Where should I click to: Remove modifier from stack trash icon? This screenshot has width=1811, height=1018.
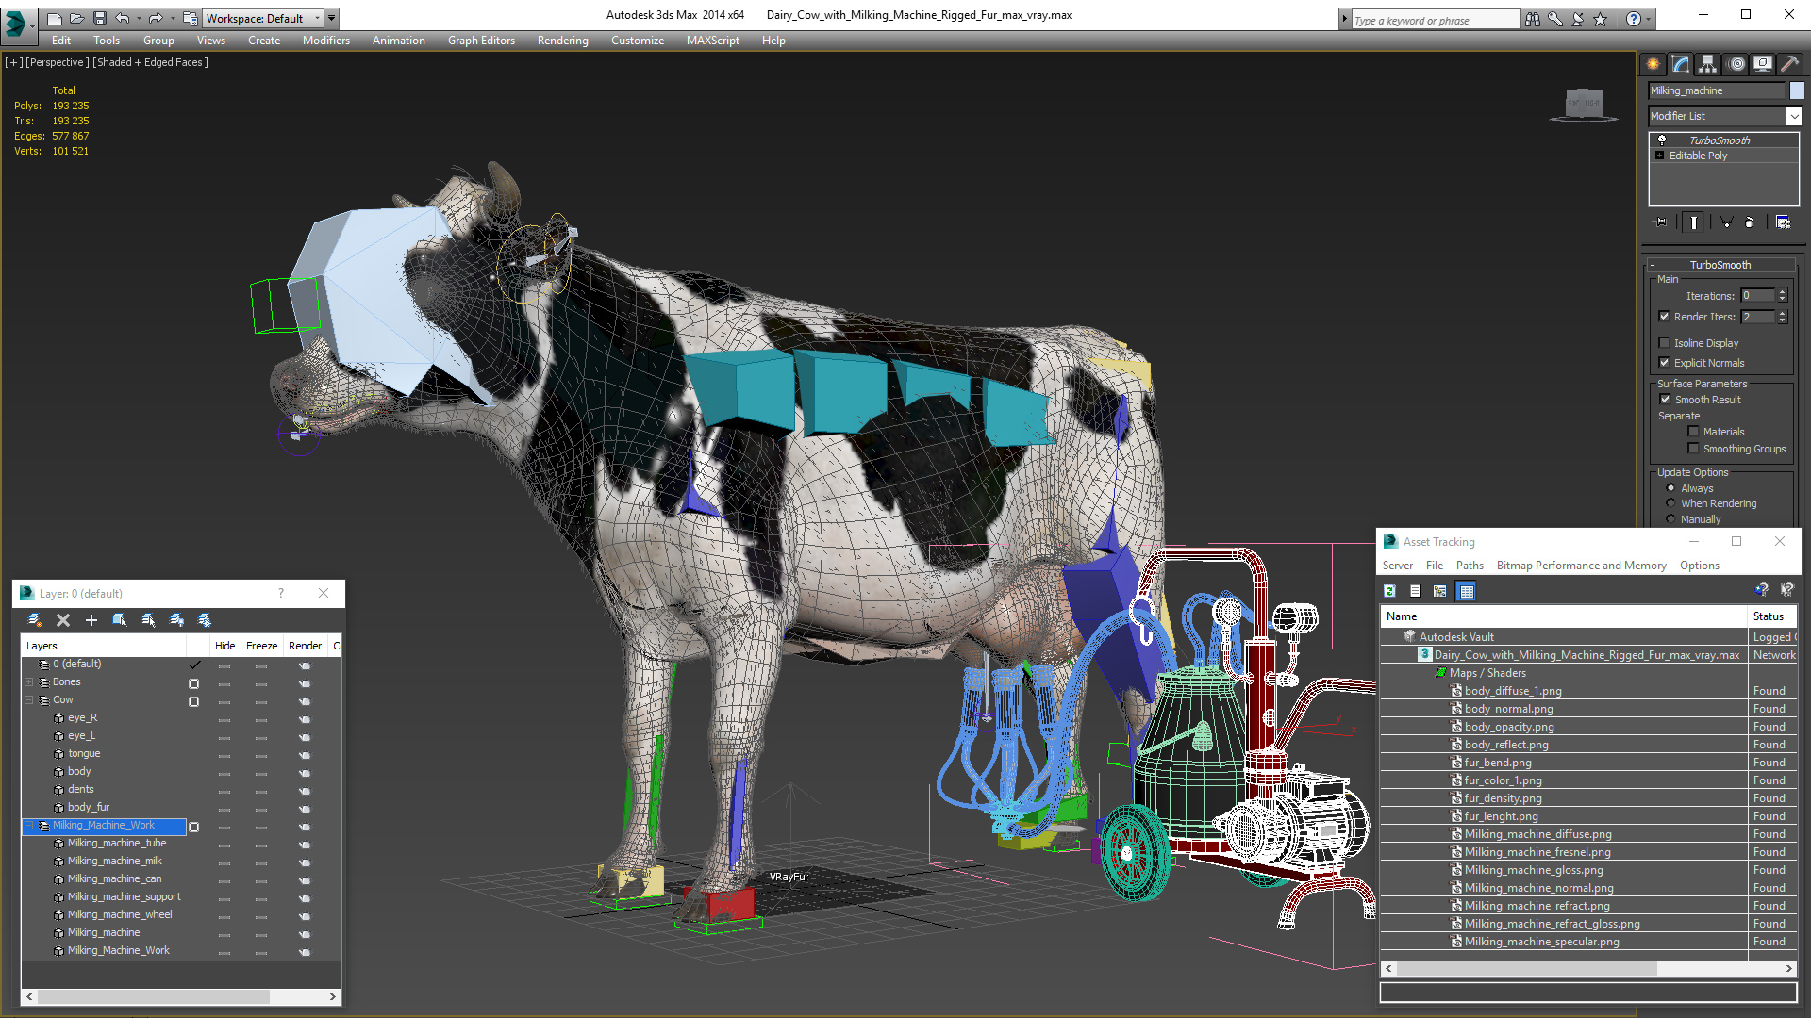click(1750, 222)
